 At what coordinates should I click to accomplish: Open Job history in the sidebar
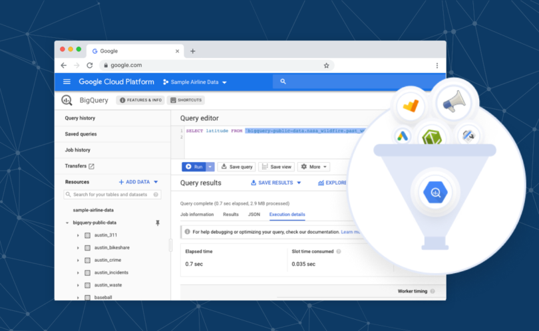[x=78, y=150]
